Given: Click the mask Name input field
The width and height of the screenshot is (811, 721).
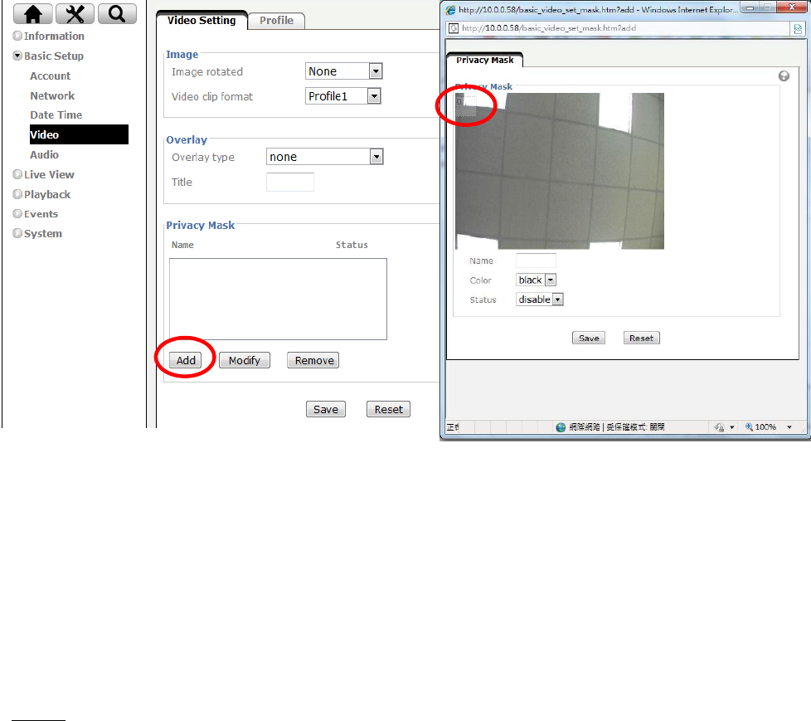Looking at the screenshot, I should click(x=536, y=261).
